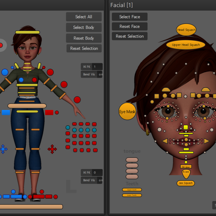Click the Reset Face button
The image size is (216, 216).
tap(130, 26)
